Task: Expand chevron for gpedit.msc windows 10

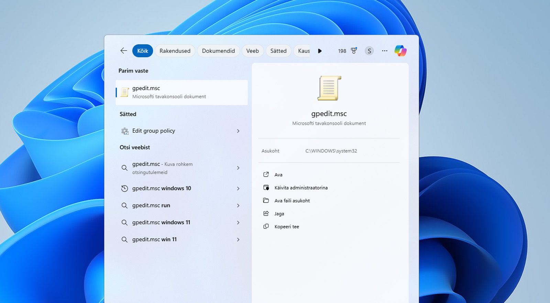Action: [x=238, y=189]
